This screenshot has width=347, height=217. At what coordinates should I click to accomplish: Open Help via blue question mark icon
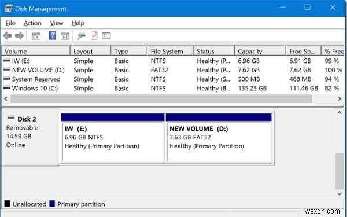coord(52,35)
